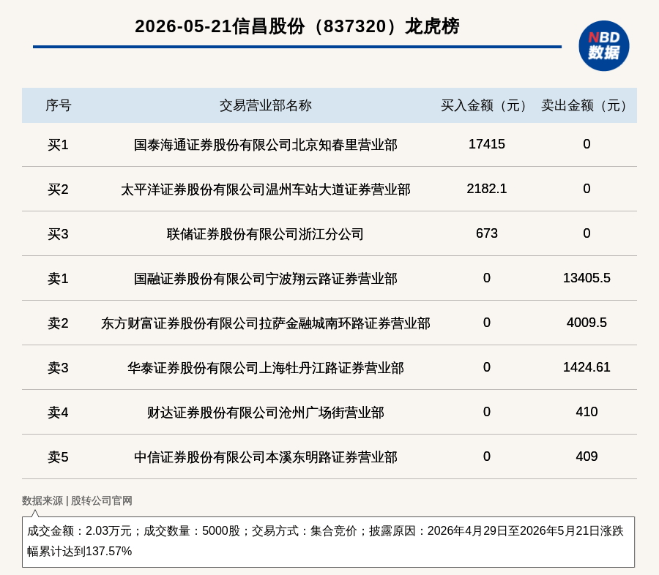Screen dimensions: 659x575
Task: Click the 交易营业部名称 column header
Action: pos(266,105)
